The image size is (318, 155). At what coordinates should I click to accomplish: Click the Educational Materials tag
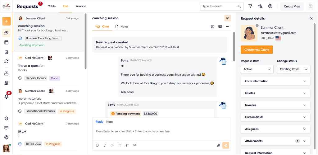[x=40, y=111]
